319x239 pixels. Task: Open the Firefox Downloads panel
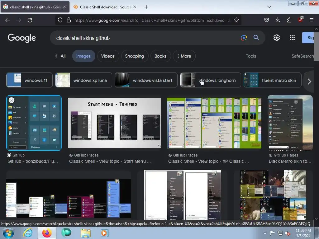pos(278,20)
